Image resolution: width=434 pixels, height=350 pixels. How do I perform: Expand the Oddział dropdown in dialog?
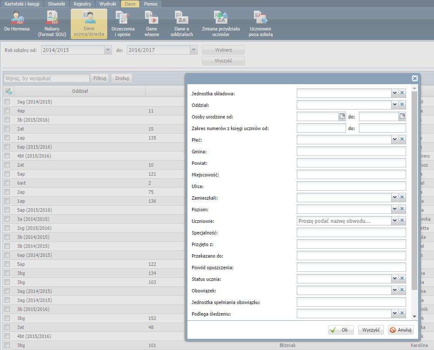point(395,104)
